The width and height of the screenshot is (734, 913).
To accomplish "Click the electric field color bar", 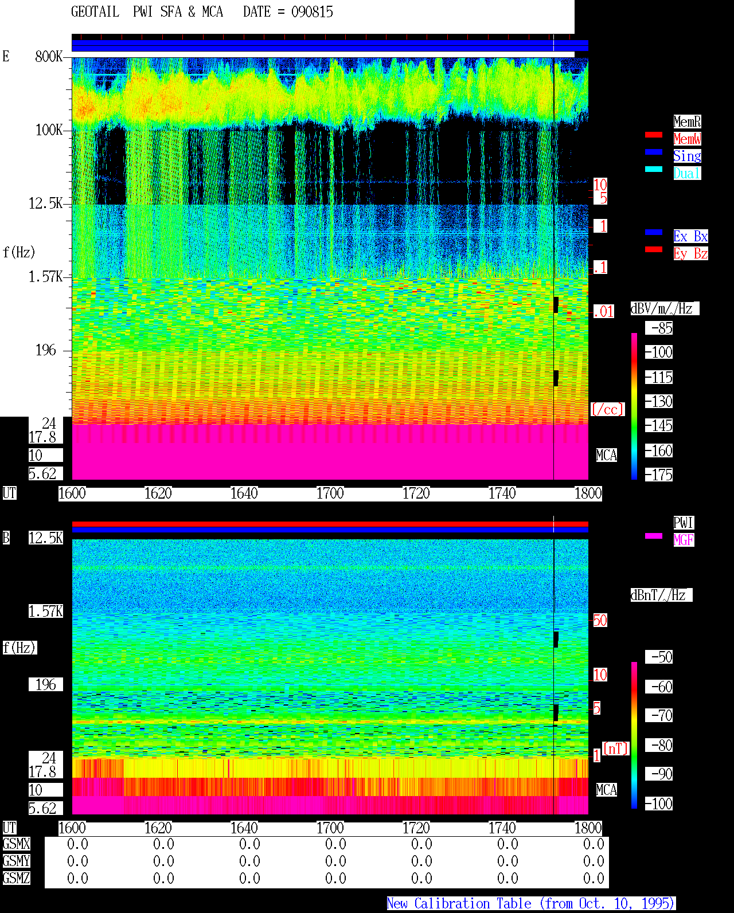I will [634, 406].
